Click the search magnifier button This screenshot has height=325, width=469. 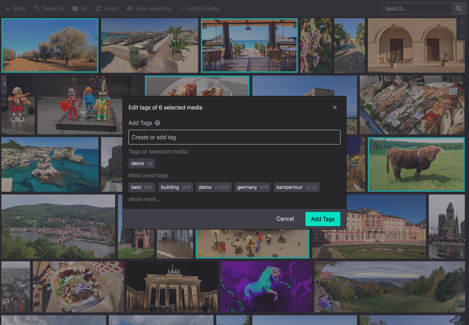(459, 8)
